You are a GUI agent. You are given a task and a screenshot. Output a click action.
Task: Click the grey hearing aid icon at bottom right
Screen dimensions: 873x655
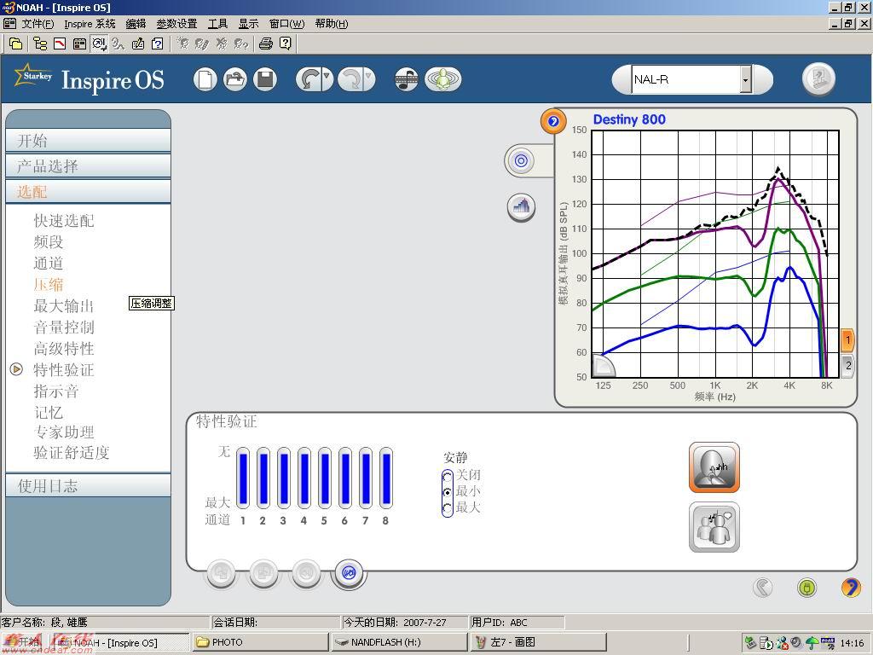click(762, 587)
